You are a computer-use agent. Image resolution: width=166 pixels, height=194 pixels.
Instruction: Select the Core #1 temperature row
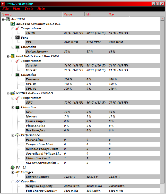(93, 70)
